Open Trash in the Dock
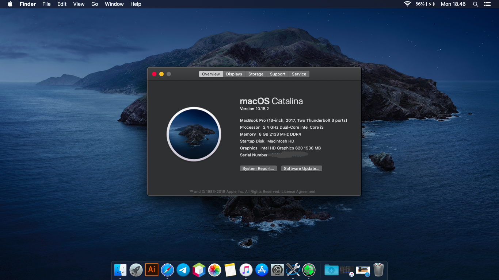 [378, 270]
